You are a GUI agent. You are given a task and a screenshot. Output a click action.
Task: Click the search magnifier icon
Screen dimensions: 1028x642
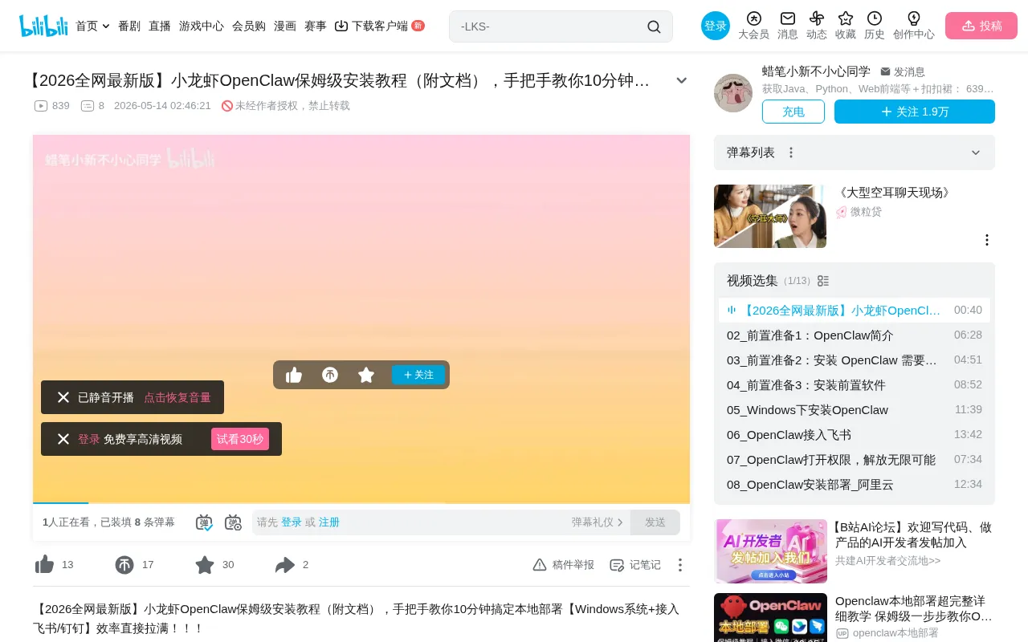pos(654,26)
